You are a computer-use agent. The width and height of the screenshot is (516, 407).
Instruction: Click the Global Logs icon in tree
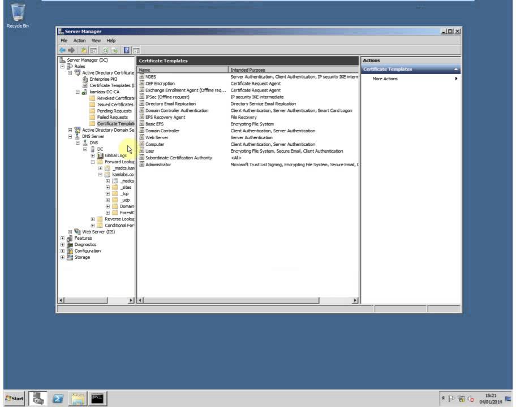100,155
